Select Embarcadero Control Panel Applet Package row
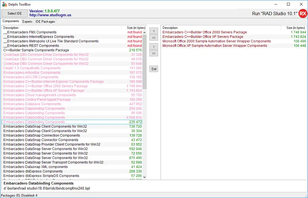The height and width of the screenshot is (198, 308). 72,100
